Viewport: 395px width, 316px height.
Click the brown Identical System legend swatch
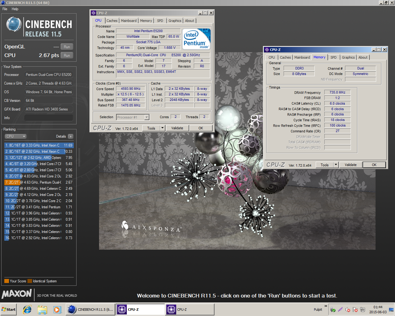point(30,281)
